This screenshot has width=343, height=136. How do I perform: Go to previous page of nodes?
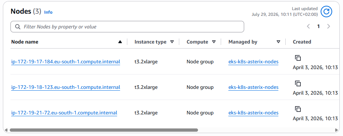[308, 26]
